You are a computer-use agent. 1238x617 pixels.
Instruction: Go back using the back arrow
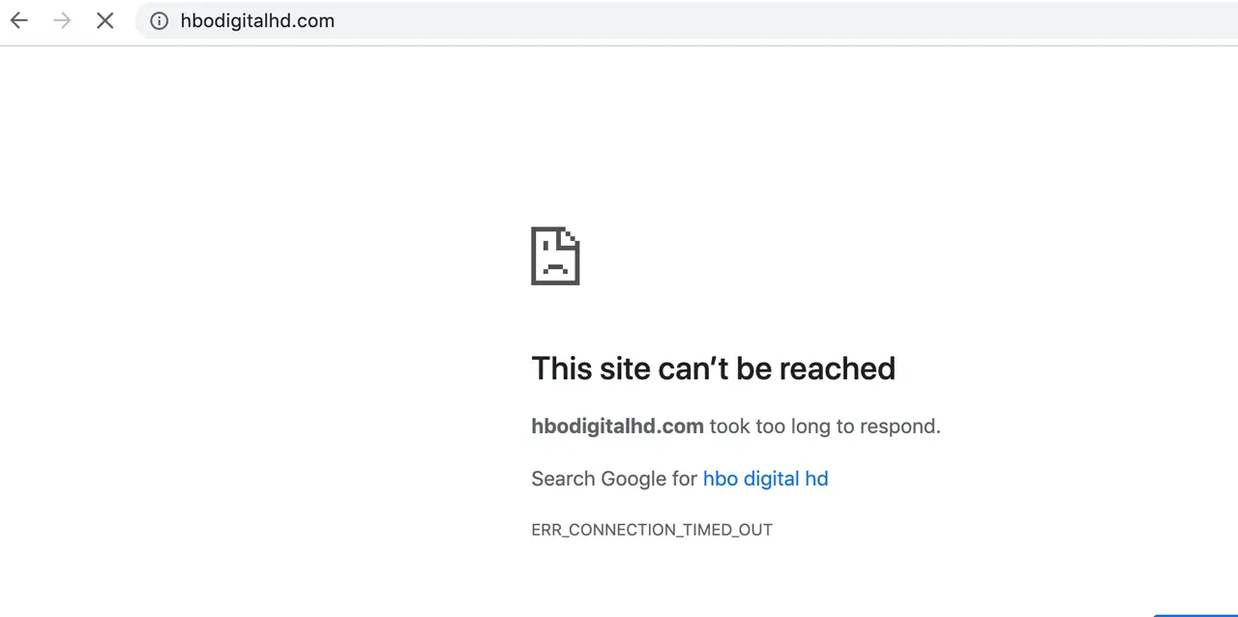pos(19,20)
